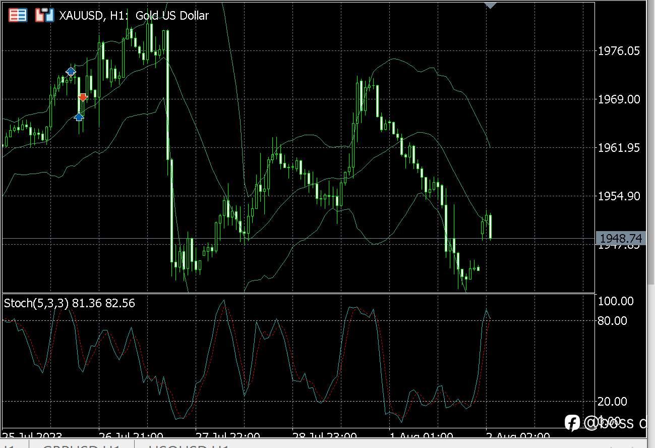655x448 pixels.
Task: Click the 1954.90 price scale value
Action: (x=619, y=196)
